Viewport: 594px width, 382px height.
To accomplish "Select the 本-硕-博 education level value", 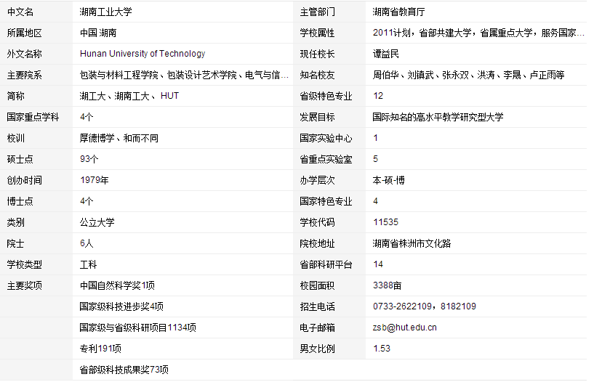I will 389,180.
